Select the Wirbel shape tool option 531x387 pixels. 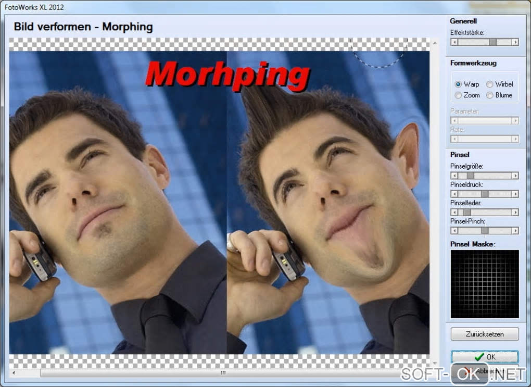pos(489,84)
